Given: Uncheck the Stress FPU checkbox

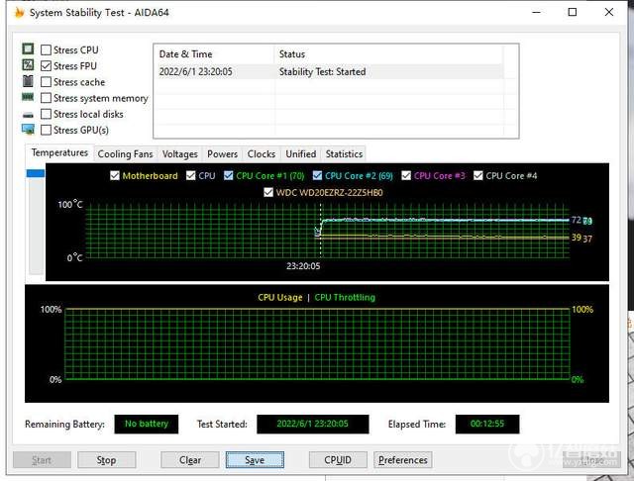Looking at the screenshot, I should [x=47, y=66].
